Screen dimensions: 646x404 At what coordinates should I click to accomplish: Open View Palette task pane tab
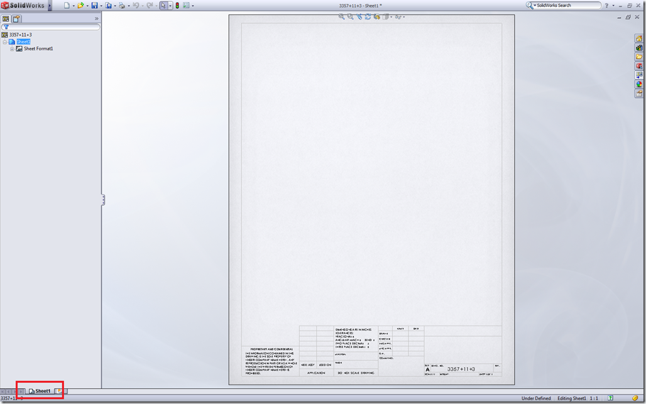[638, 75]
